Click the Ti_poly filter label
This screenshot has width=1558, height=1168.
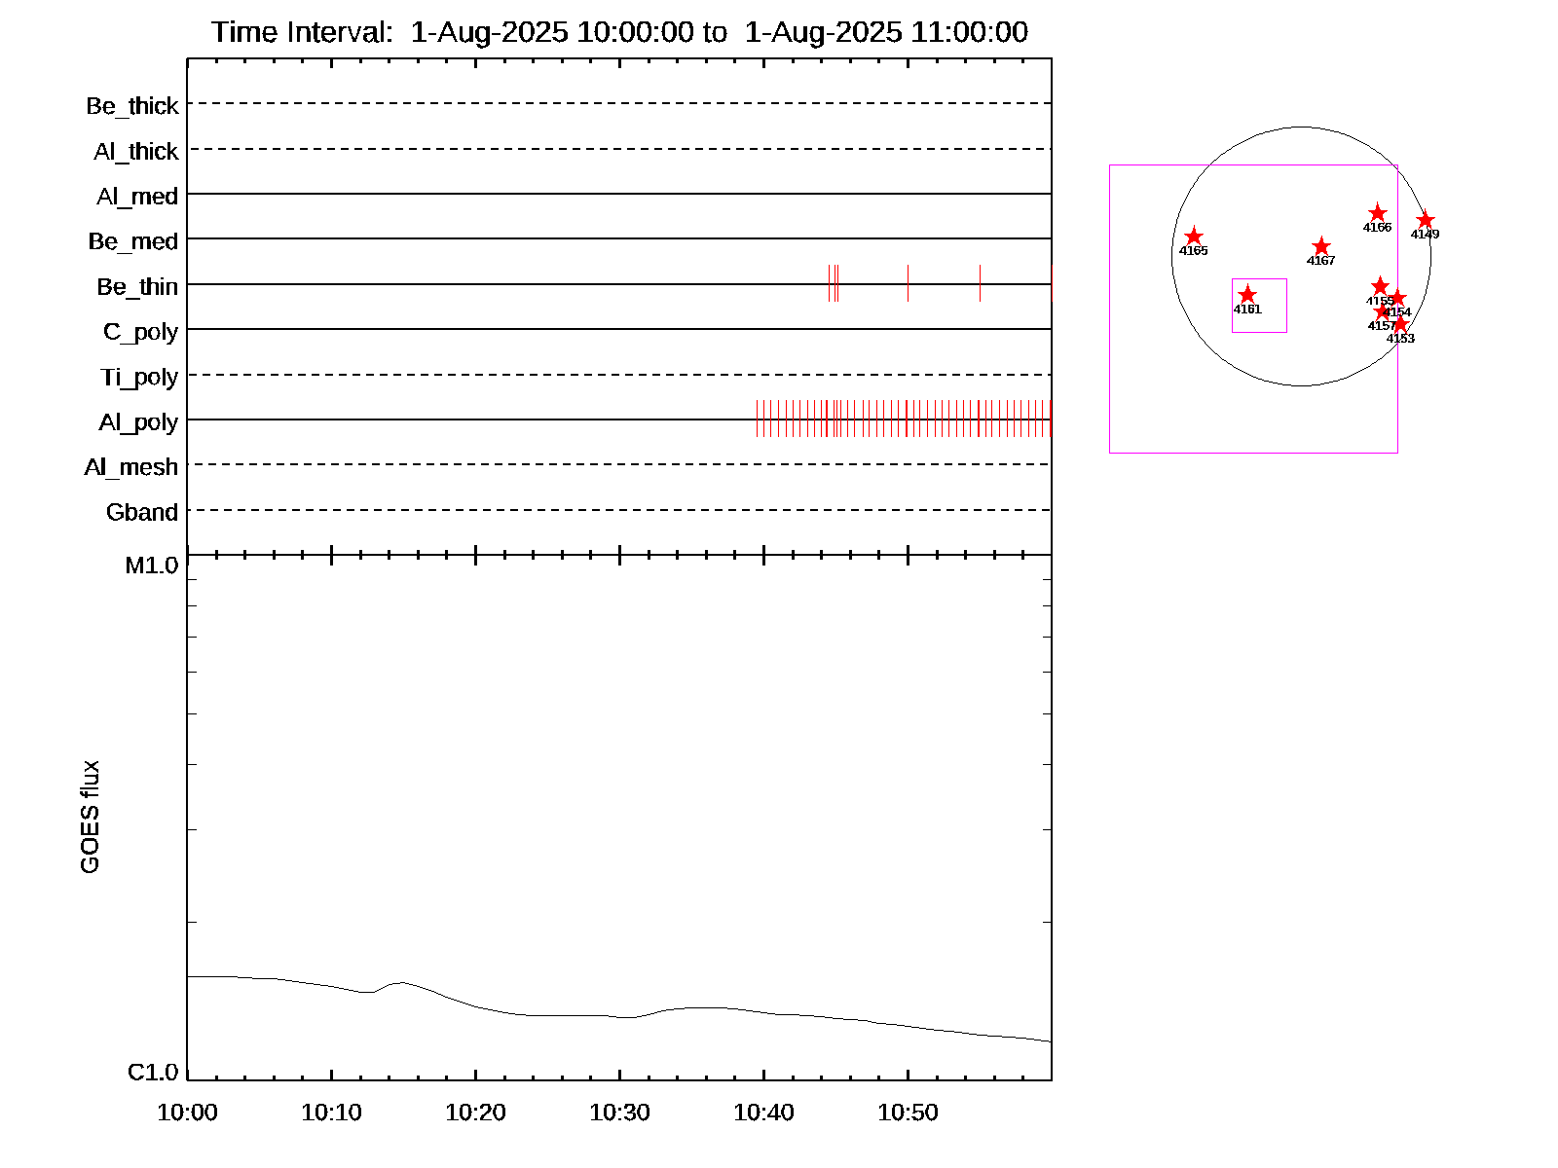pos(139,378)
